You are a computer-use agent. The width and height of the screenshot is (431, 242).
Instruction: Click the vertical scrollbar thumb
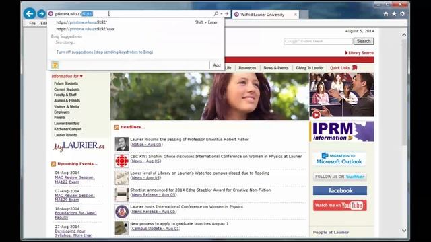click(404, 92)
